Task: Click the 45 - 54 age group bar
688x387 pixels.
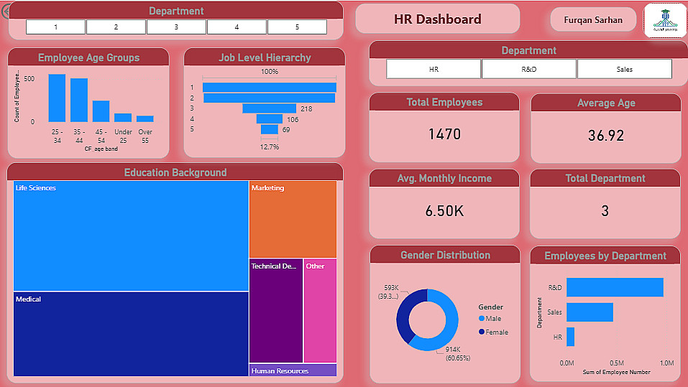Action: (x=101, y=111)
